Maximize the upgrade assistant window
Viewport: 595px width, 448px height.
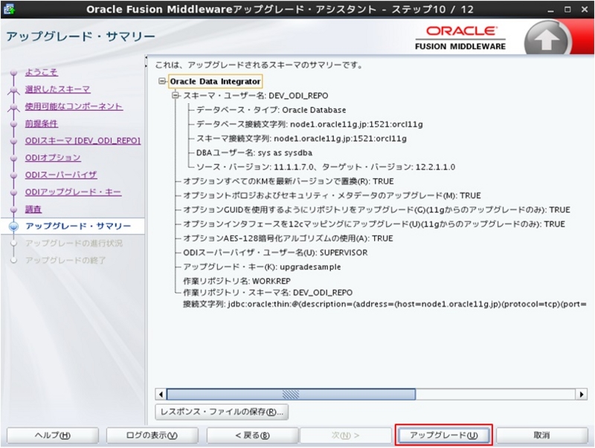point(567,10)
